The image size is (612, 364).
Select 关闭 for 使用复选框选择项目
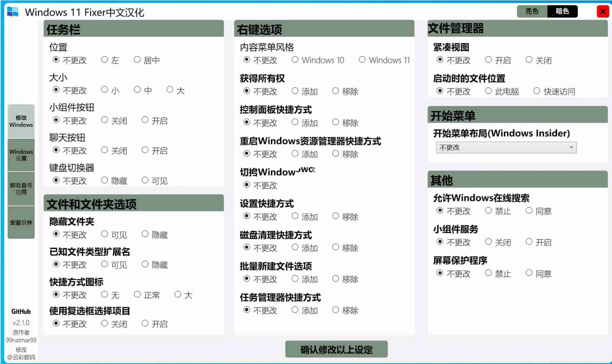coord(114,324)
